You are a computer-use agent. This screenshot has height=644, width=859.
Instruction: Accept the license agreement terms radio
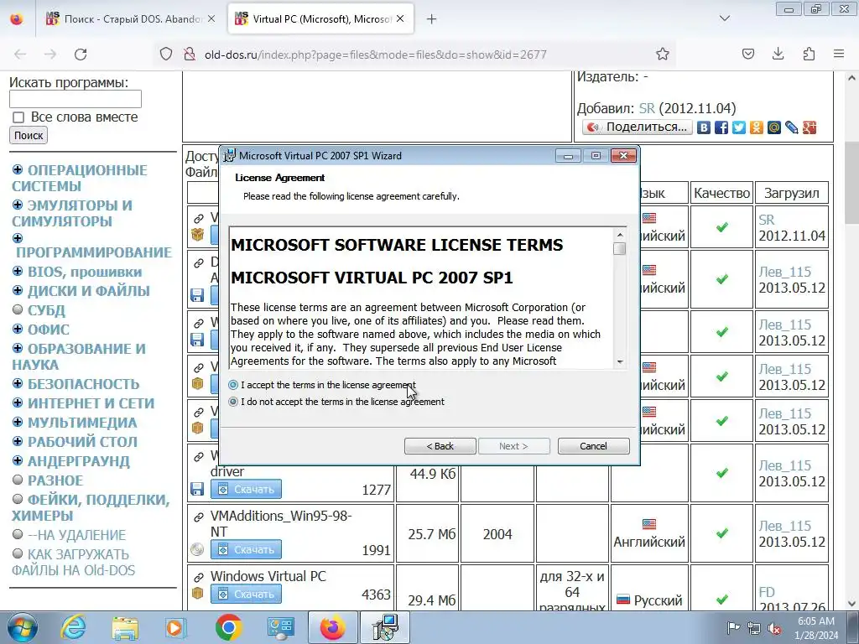(233, 385)
